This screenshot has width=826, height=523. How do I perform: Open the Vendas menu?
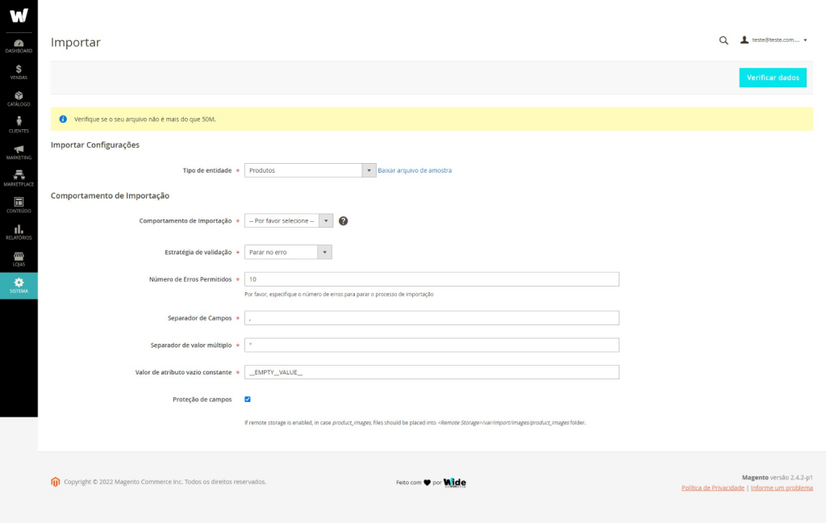tap(19, 72)
